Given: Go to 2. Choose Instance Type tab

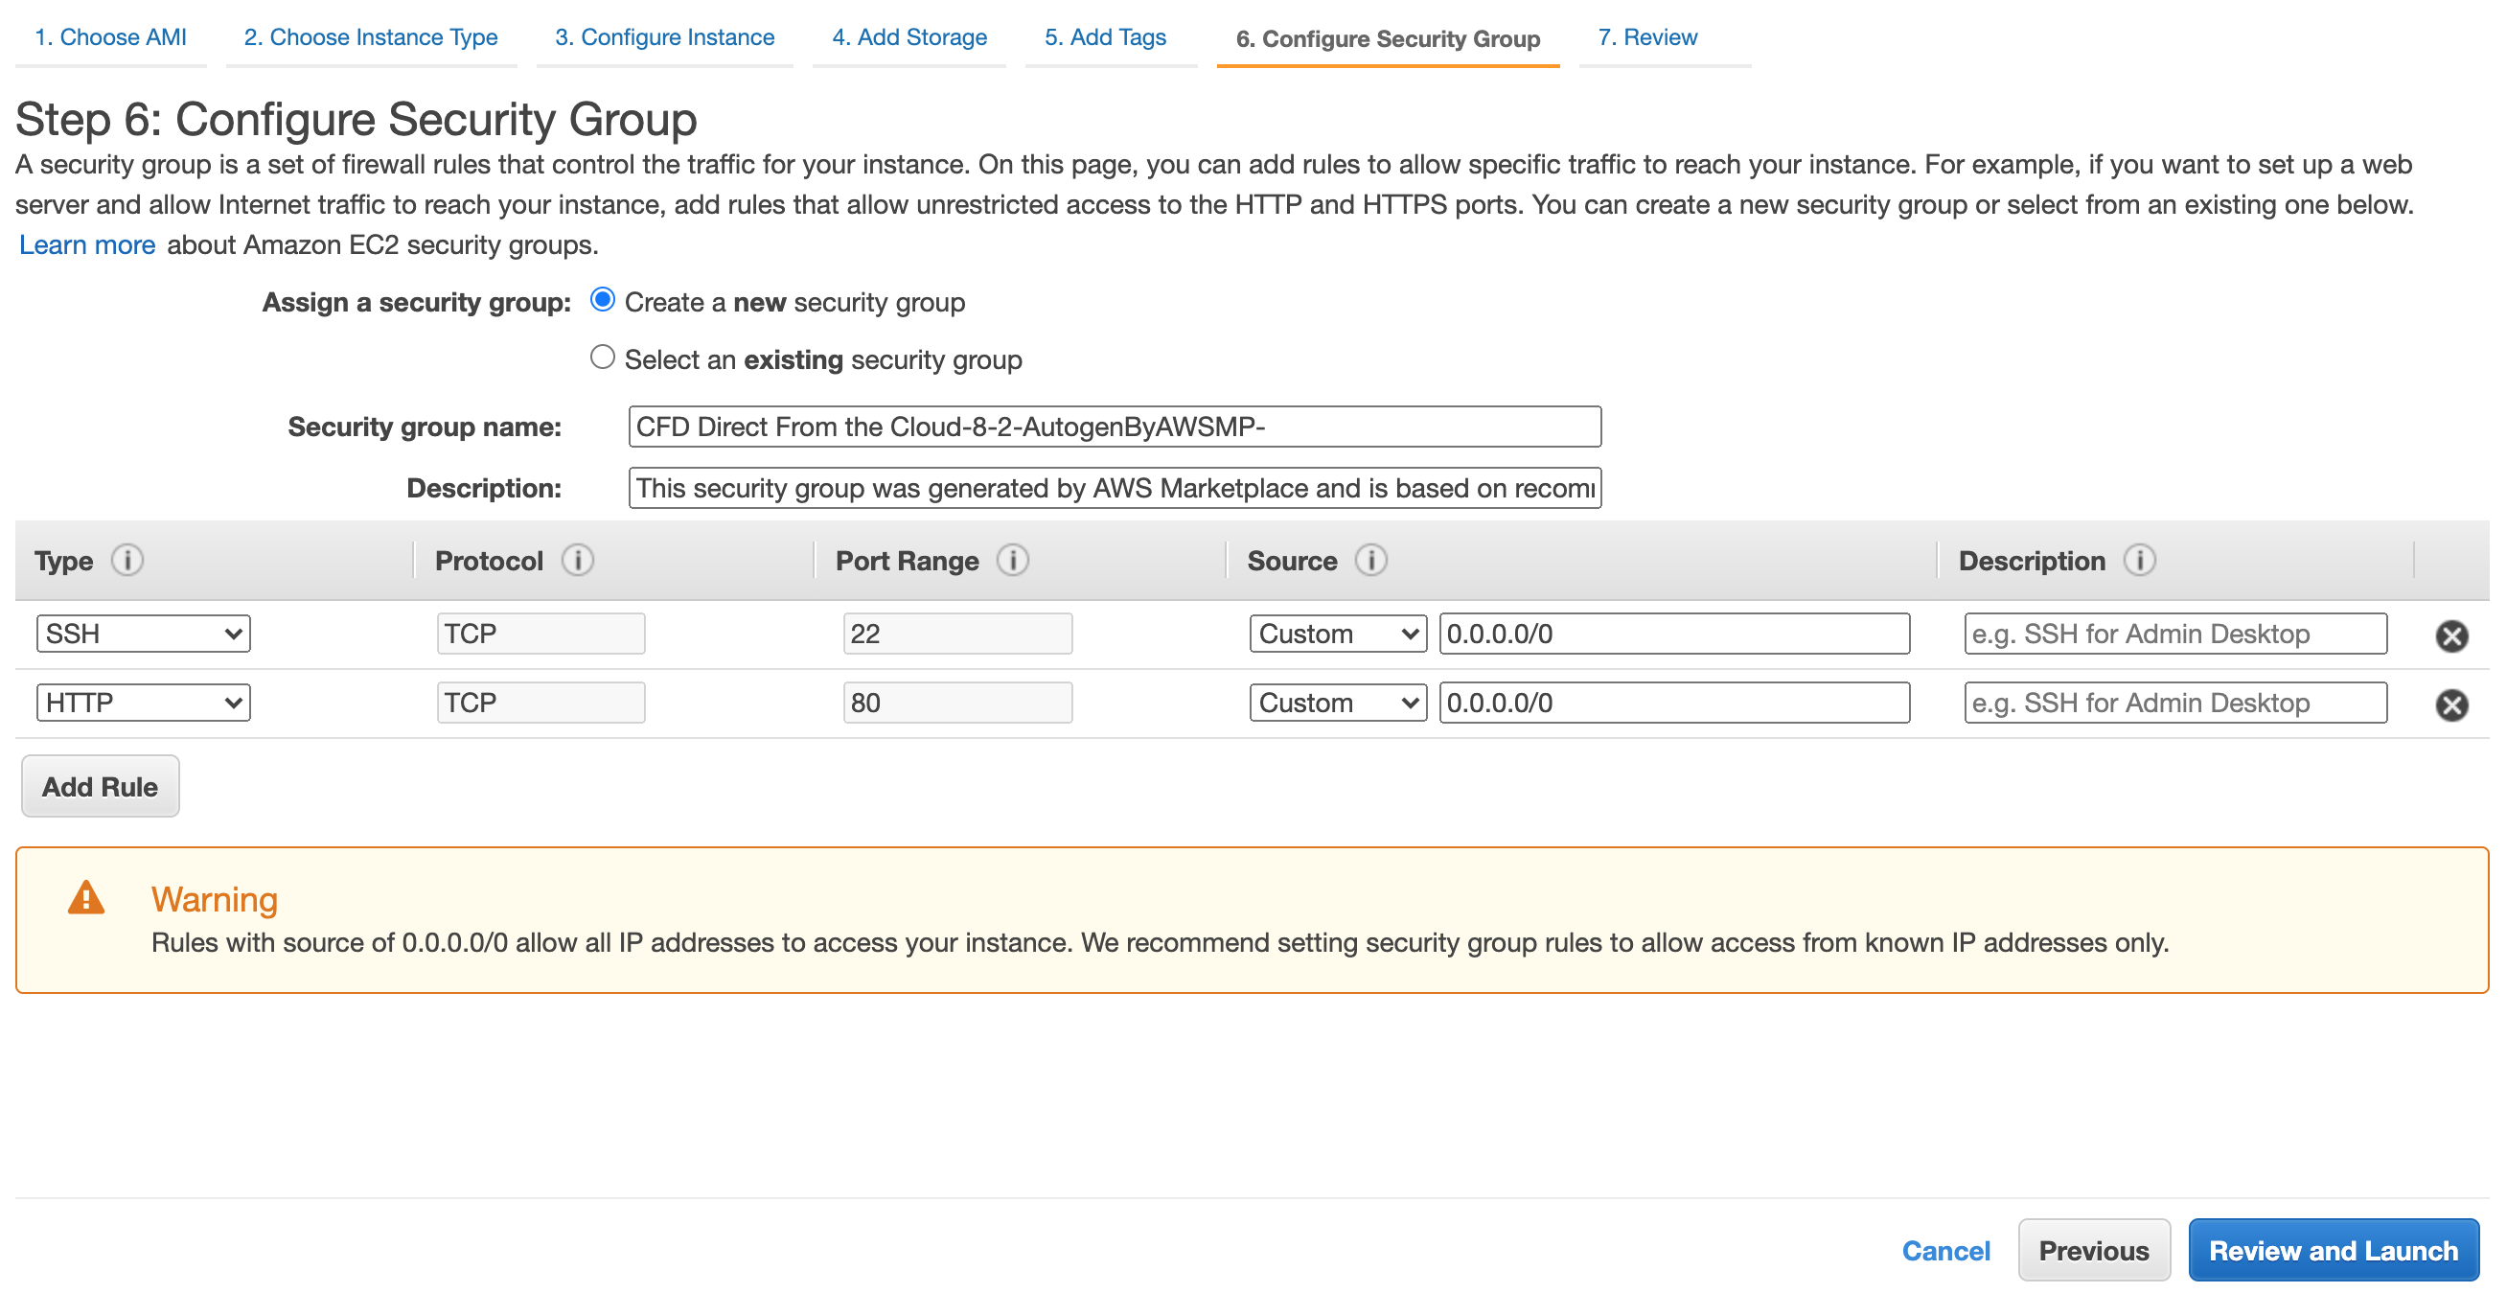Looking at the screenshot, I should 370,37.
